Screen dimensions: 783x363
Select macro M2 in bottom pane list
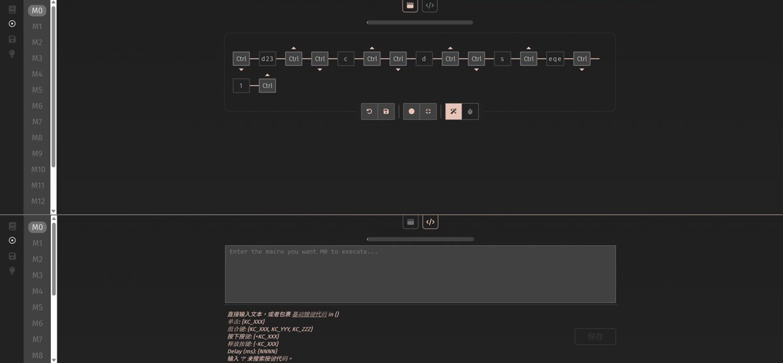tap(37, 259)
